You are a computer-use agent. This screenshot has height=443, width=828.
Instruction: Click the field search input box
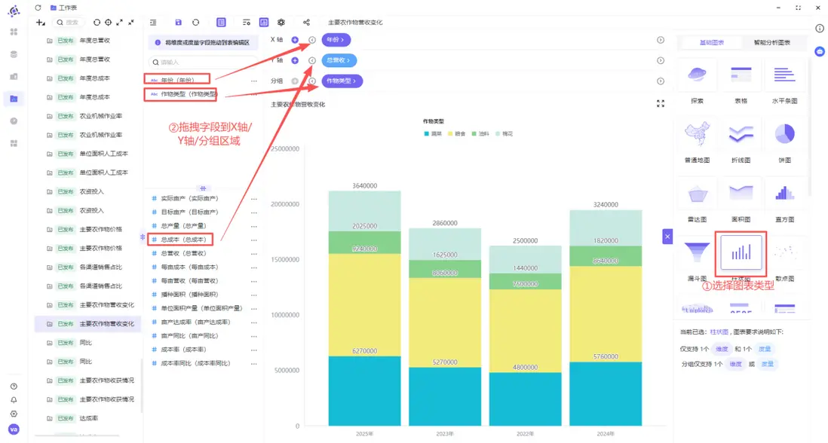pos(202,63)
